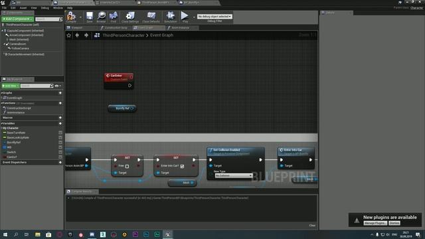Click the Variables section plus icon

pyautogui.click(x=60, y=123)
